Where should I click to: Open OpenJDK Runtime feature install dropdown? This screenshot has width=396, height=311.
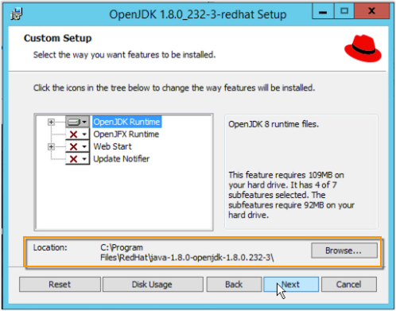coord(77,122)
